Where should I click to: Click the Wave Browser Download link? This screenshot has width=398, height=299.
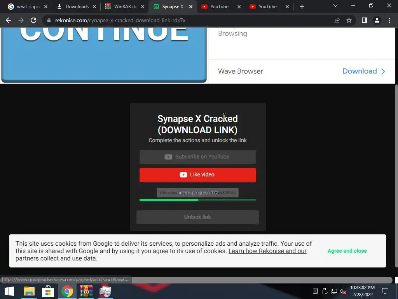tap(360, 71)
